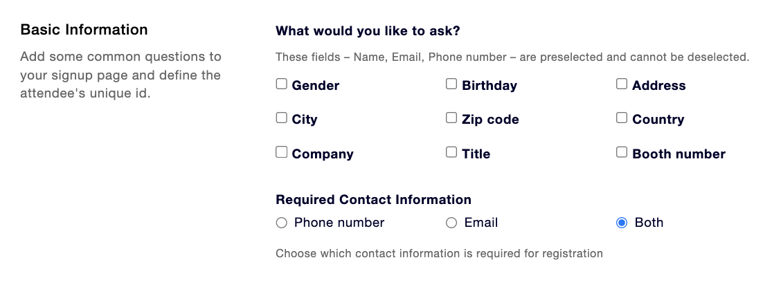Check the Gender checkbox

[281, 84]
